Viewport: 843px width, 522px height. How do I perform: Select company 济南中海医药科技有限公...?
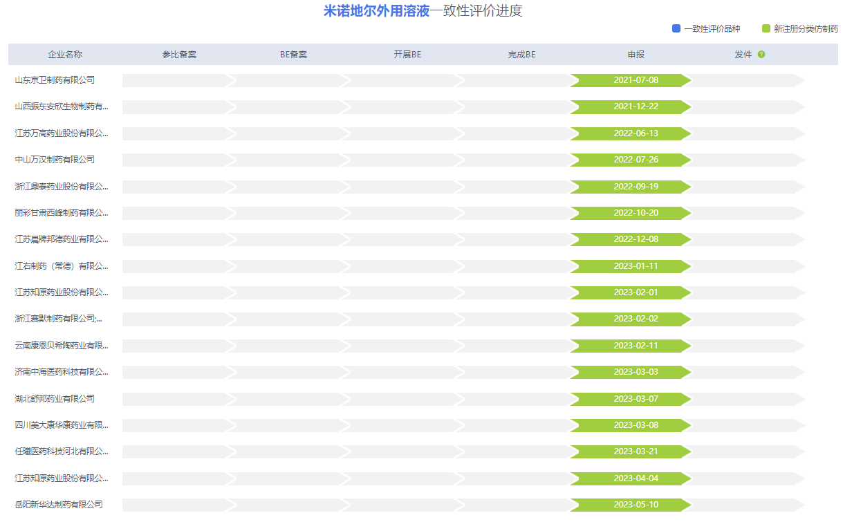[62, 372]
